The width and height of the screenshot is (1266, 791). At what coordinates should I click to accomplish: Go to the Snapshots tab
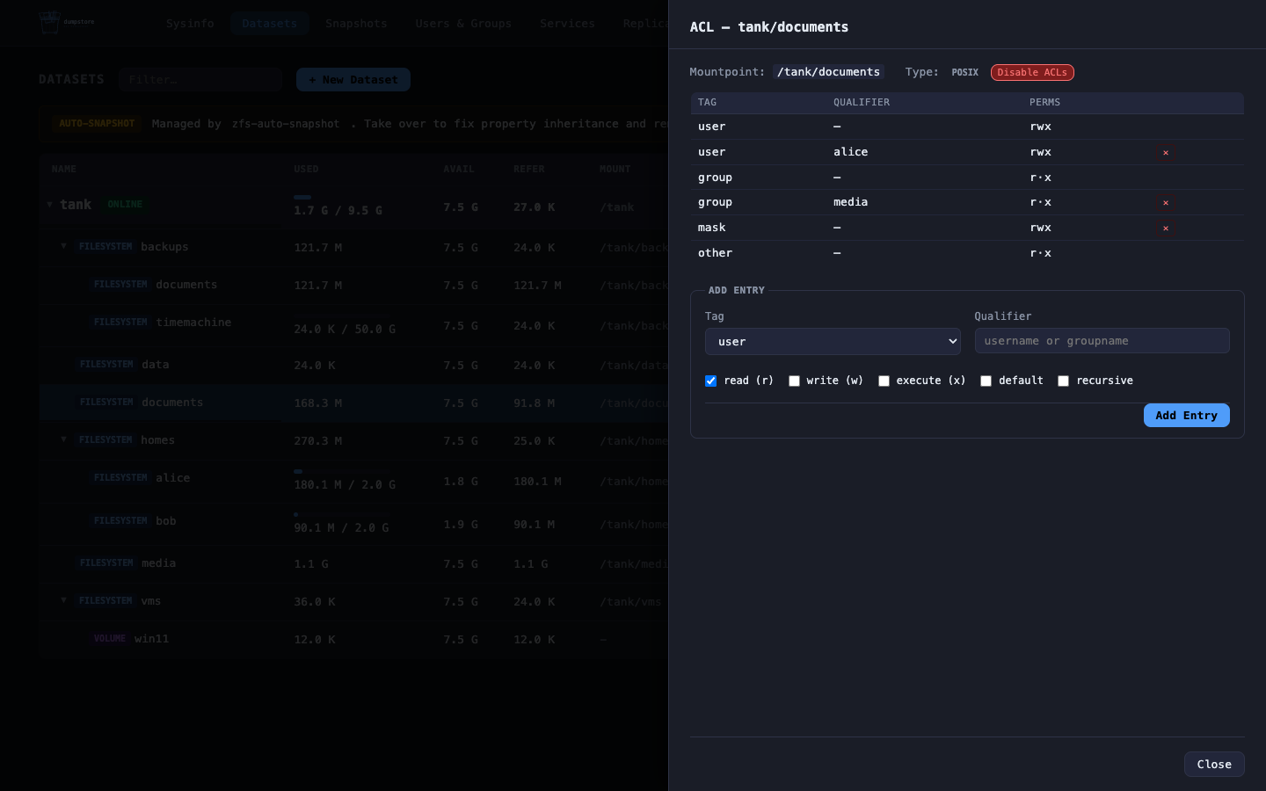click(x=356, y=24)
